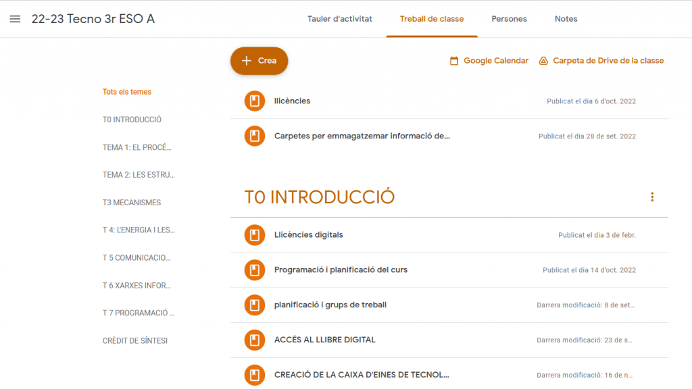This screenshot has height=389, width=692.
Task: Open the Persones tab
Action: coord(509,19)
